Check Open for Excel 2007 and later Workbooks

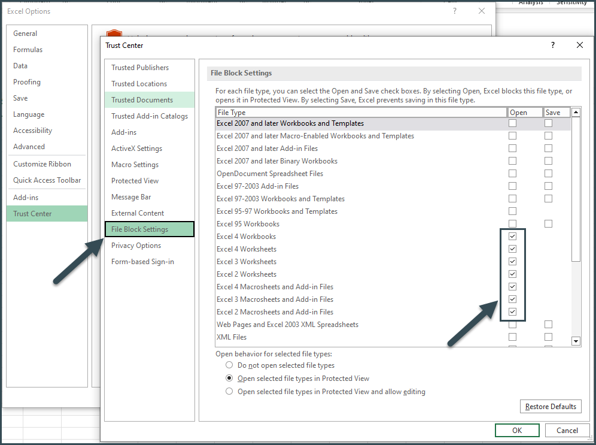click(x=512, y=123)
